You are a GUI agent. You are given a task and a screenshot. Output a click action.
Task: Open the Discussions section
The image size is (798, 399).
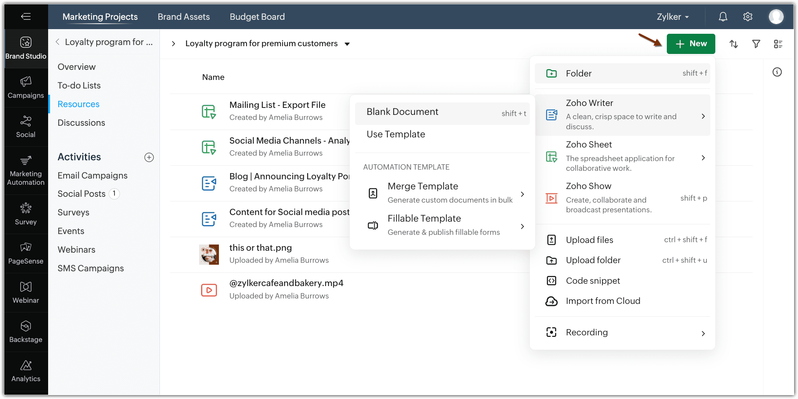click(x=81, y=123)
